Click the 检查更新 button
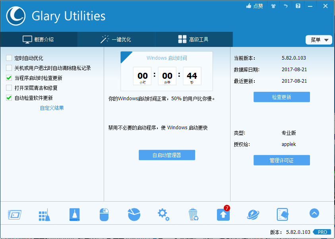The image size is (335, 239). (x=281, y=97)
